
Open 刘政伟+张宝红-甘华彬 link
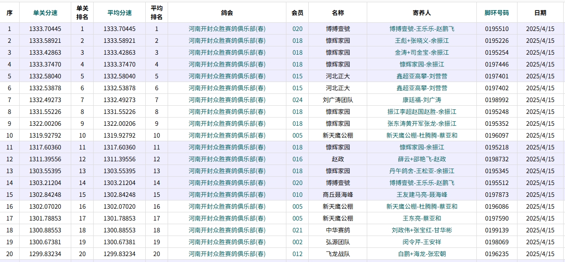[x=422, y=230]
